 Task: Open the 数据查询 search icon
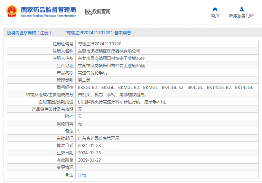[88, 12]
